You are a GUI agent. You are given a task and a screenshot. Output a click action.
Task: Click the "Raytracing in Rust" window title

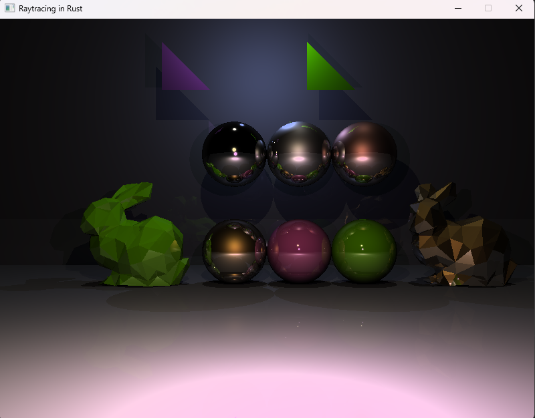(51, 9)
